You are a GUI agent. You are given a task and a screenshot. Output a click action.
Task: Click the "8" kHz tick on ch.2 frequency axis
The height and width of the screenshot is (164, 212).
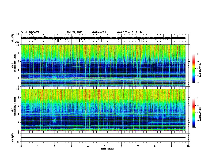coord(19,98)
